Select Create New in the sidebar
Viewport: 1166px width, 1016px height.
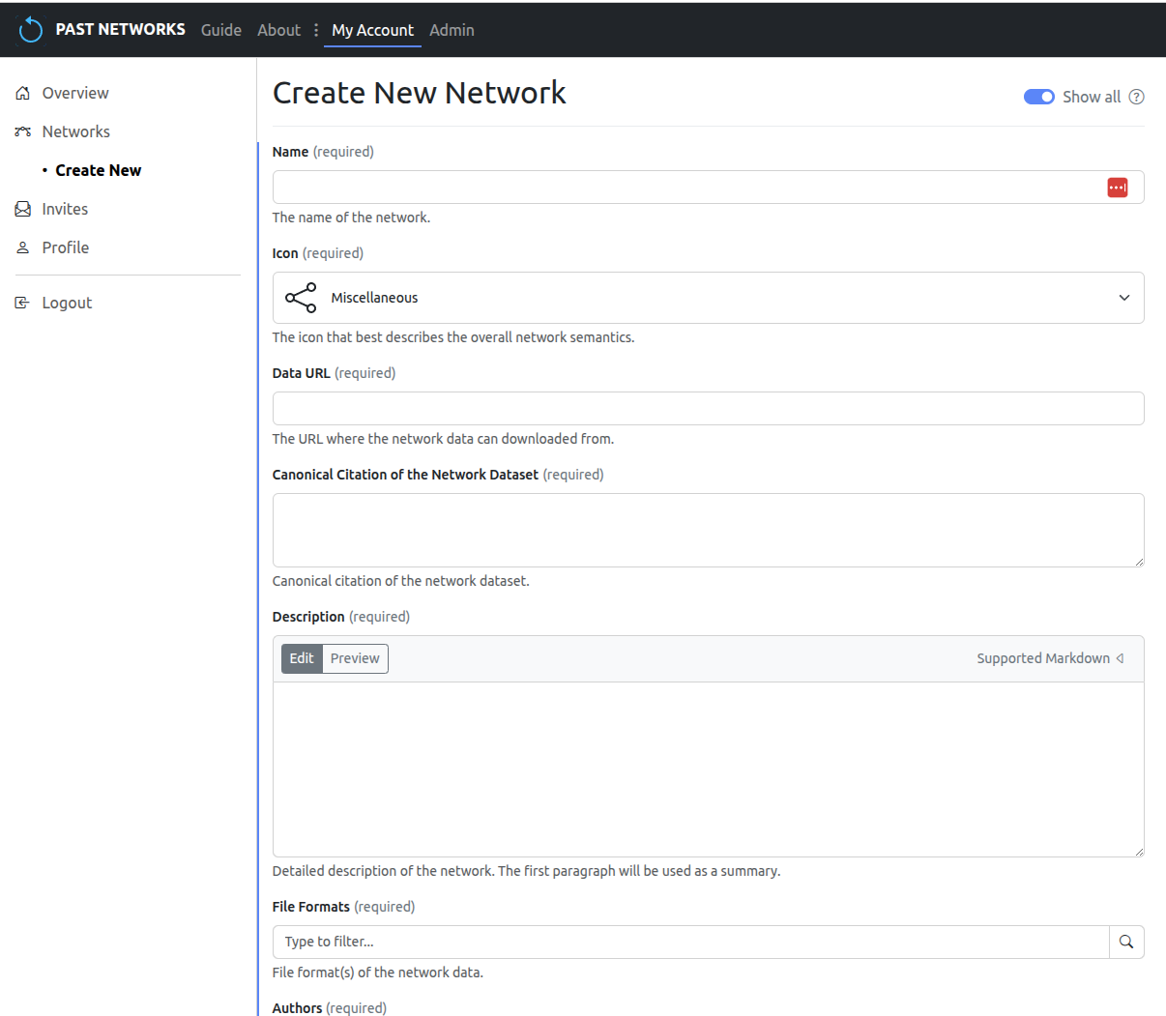click(x=98, y=170)
